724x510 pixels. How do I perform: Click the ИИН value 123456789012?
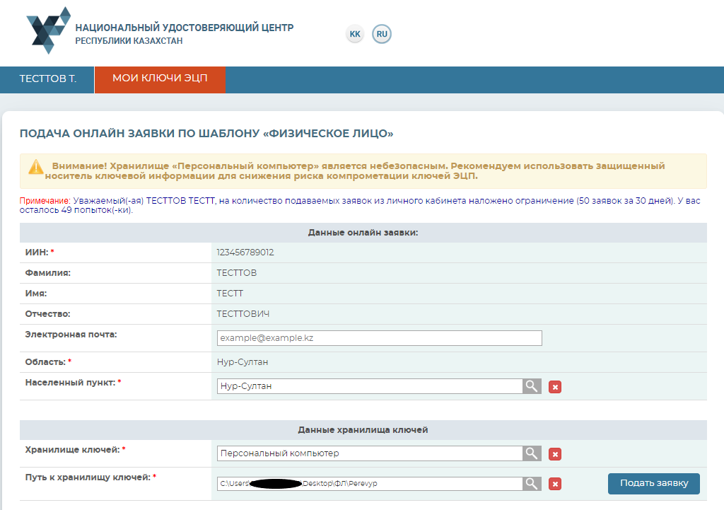click(x=245, y=253)
